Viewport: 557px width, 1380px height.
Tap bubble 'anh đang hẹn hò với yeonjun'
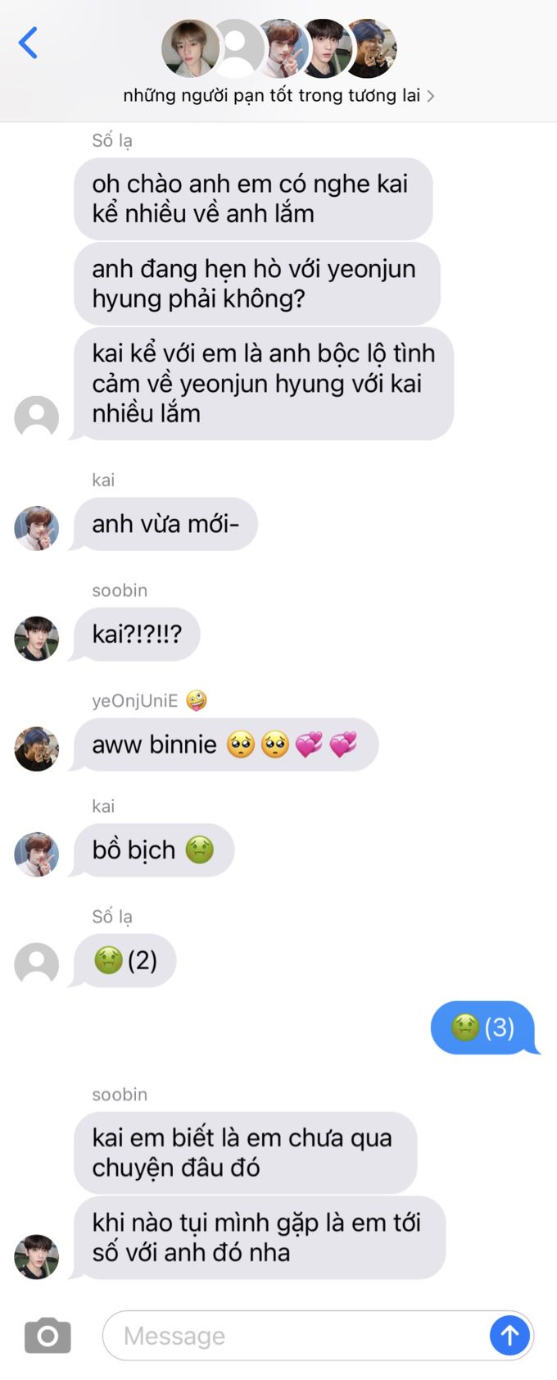[257, 284]
